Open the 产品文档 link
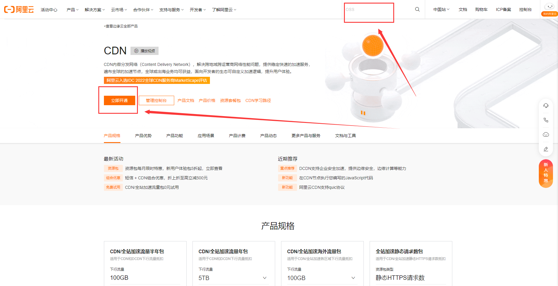The width and height of the screenshot is (558, 286). (186, 100)
